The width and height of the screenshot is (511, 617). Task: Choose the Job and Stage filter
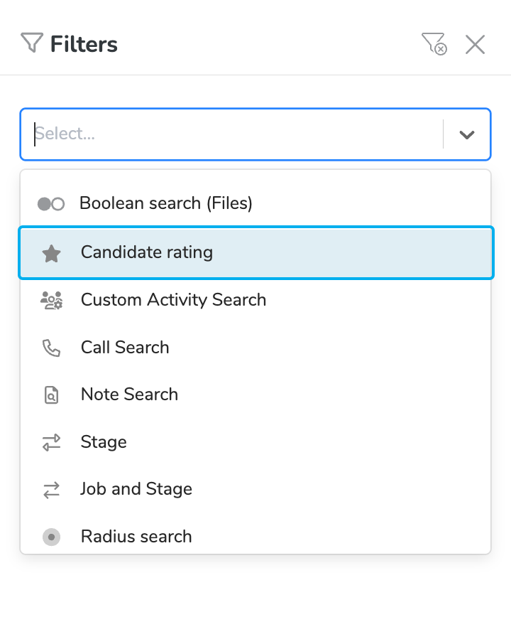click(136, 489)
